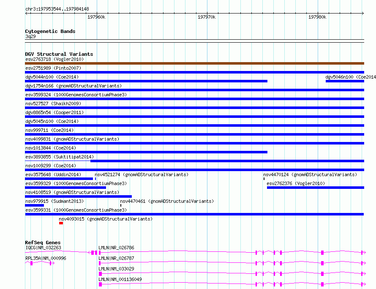Select the LMLN|NR_026786 transcript label
The height and width of the screenshot is (289, 376).
(x=116, y=248)
